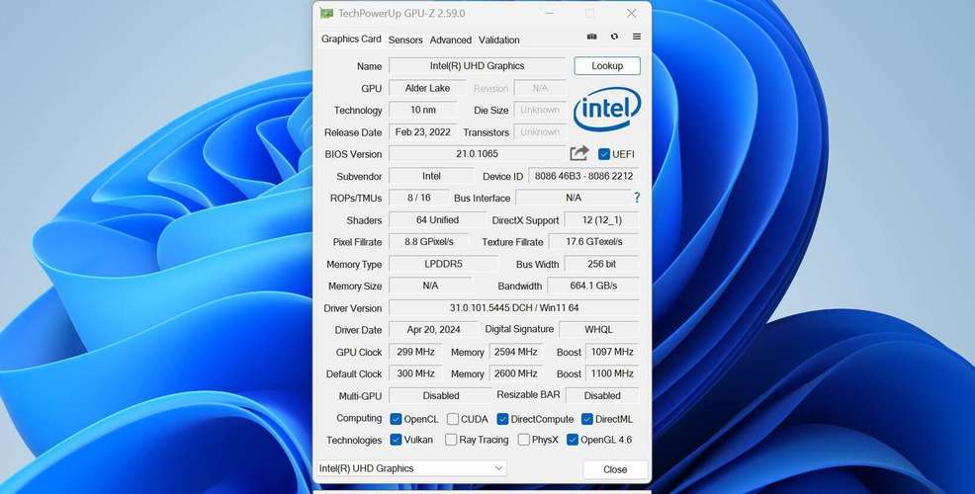Click the default Boost value 1100 MHz
This screenshot has width=975, height=494.
tap(612, 373)
